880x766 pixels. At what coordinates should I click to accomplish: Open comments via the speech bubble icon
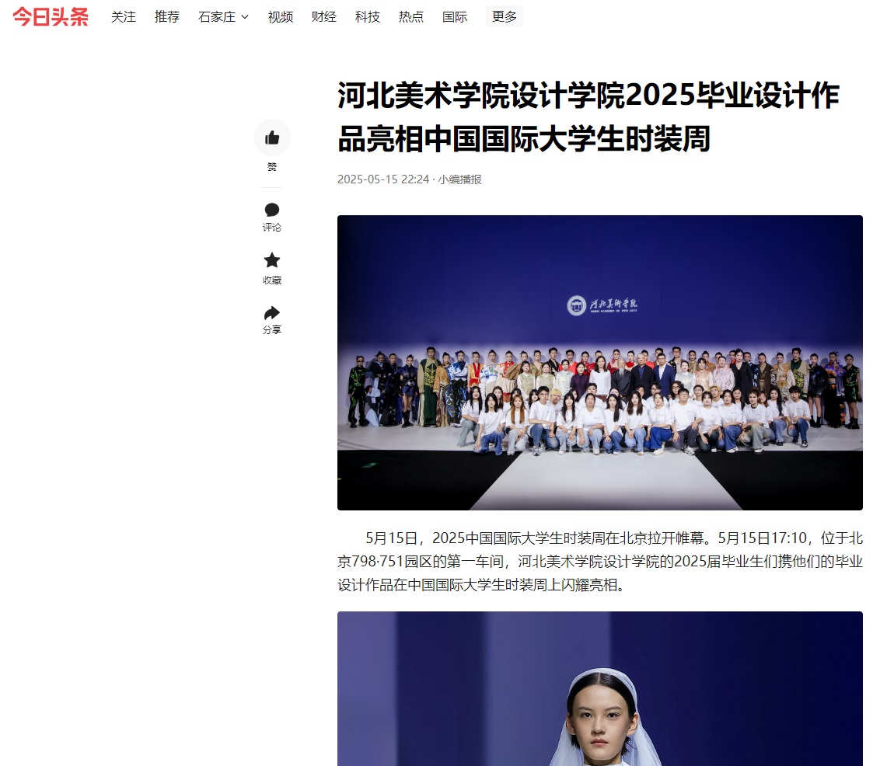[272, 210]
